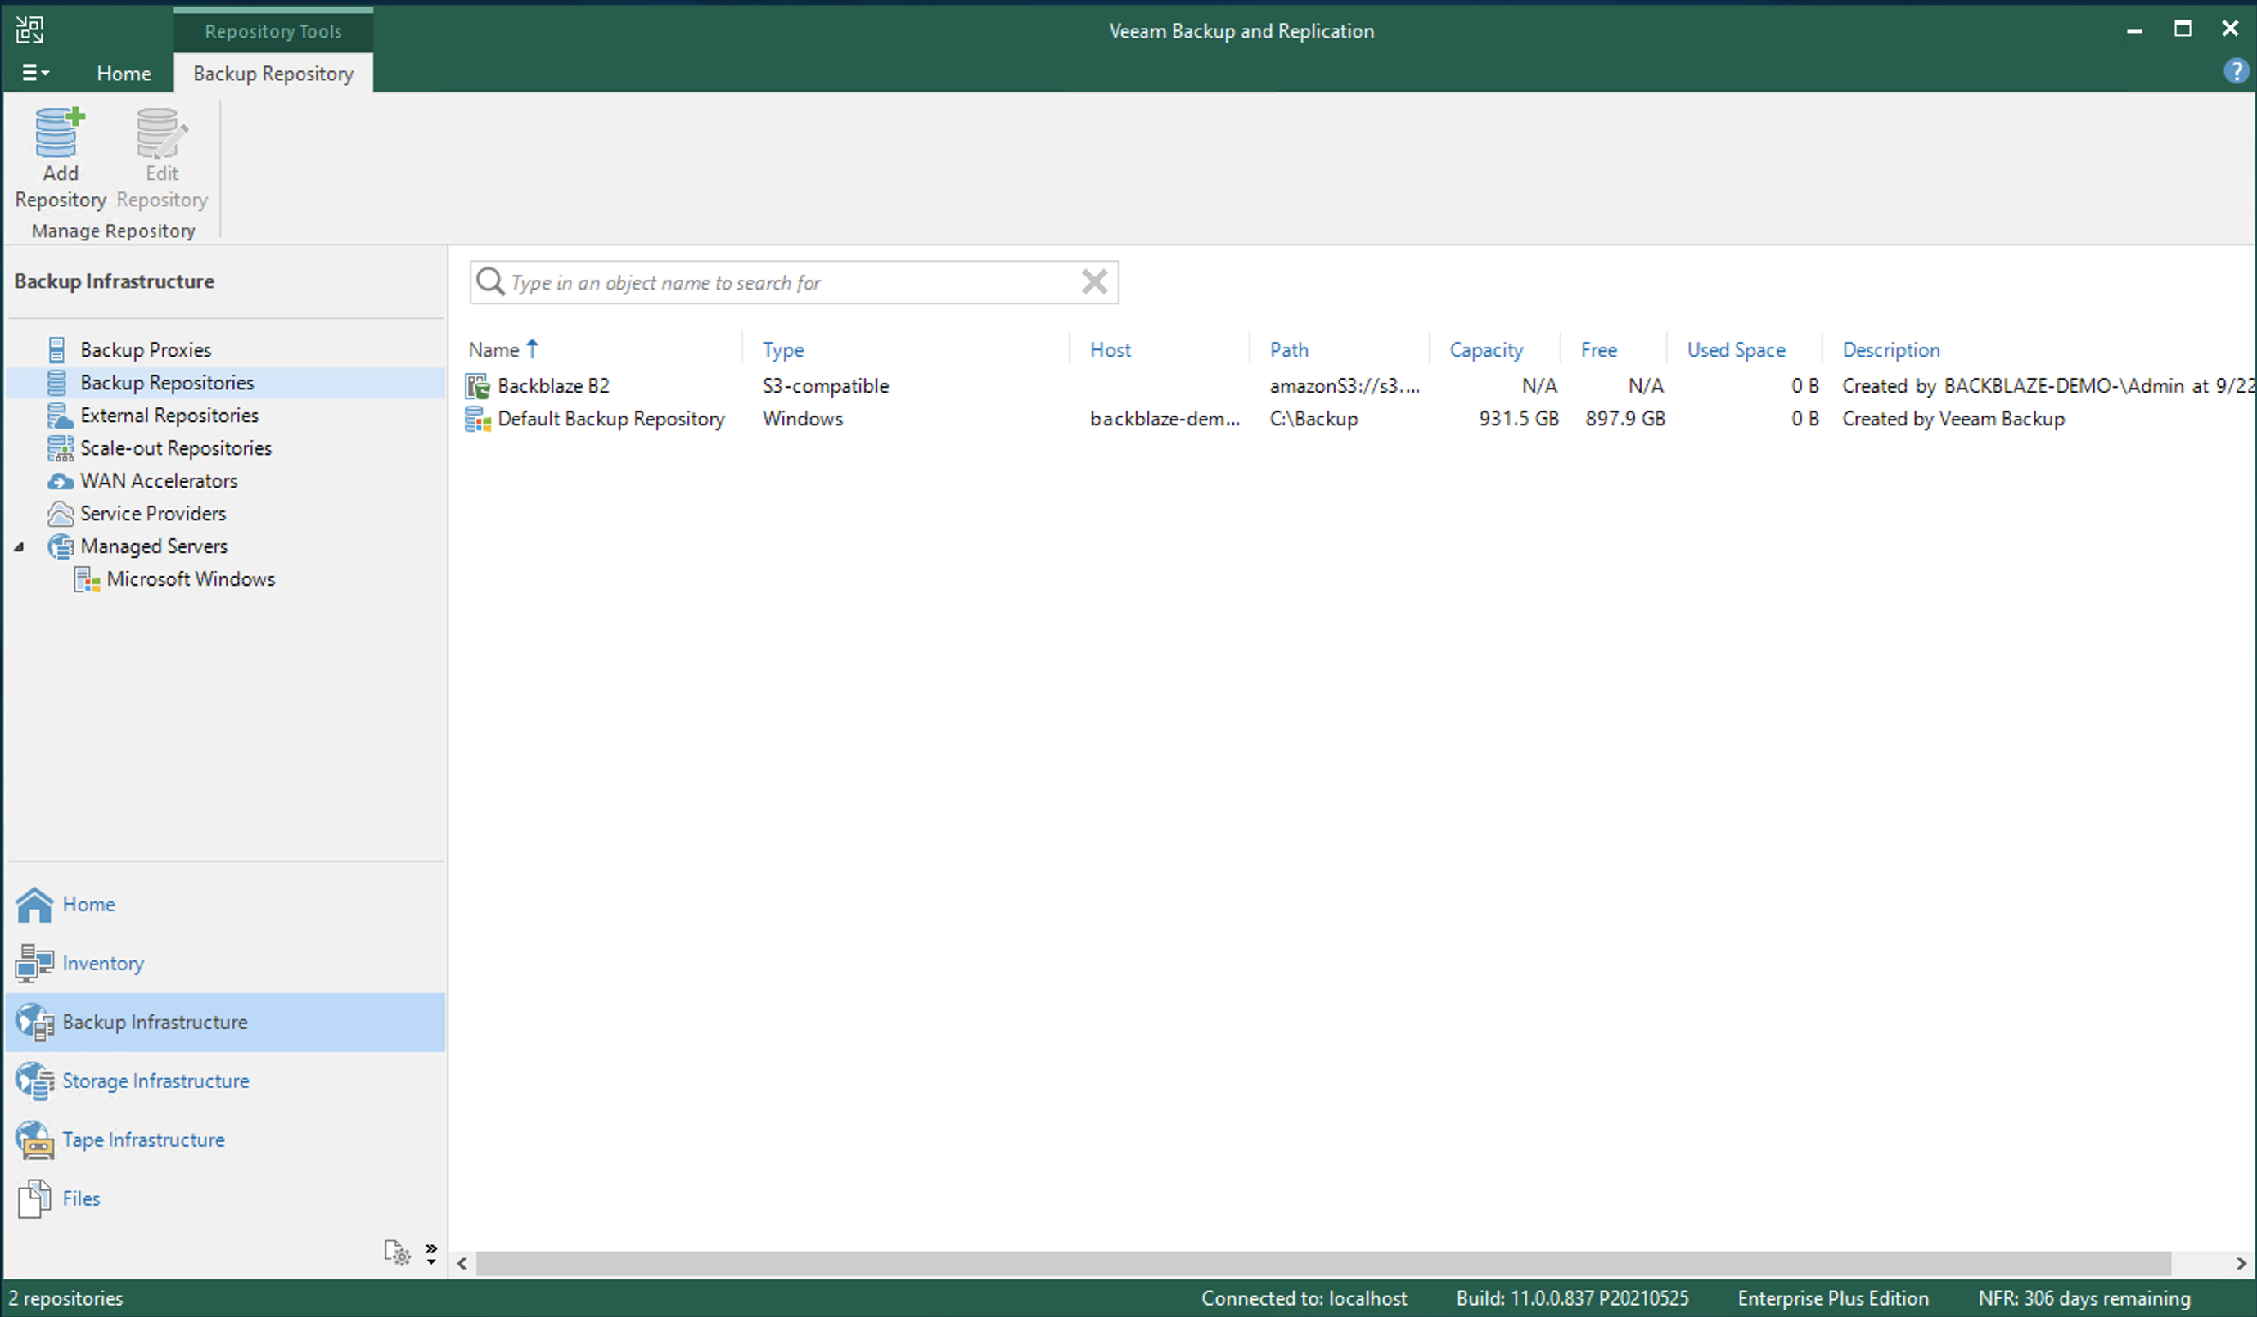Open the Inventory view icon
2257x1317 pixels.
coord(35,964)
